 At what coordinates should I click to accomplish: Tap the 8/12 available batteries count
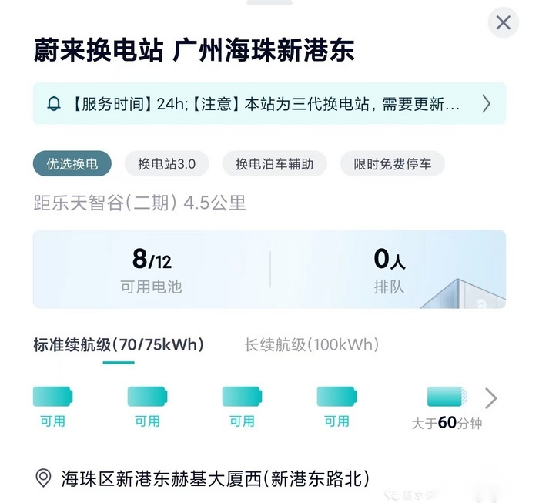click(x=152, y=259)
